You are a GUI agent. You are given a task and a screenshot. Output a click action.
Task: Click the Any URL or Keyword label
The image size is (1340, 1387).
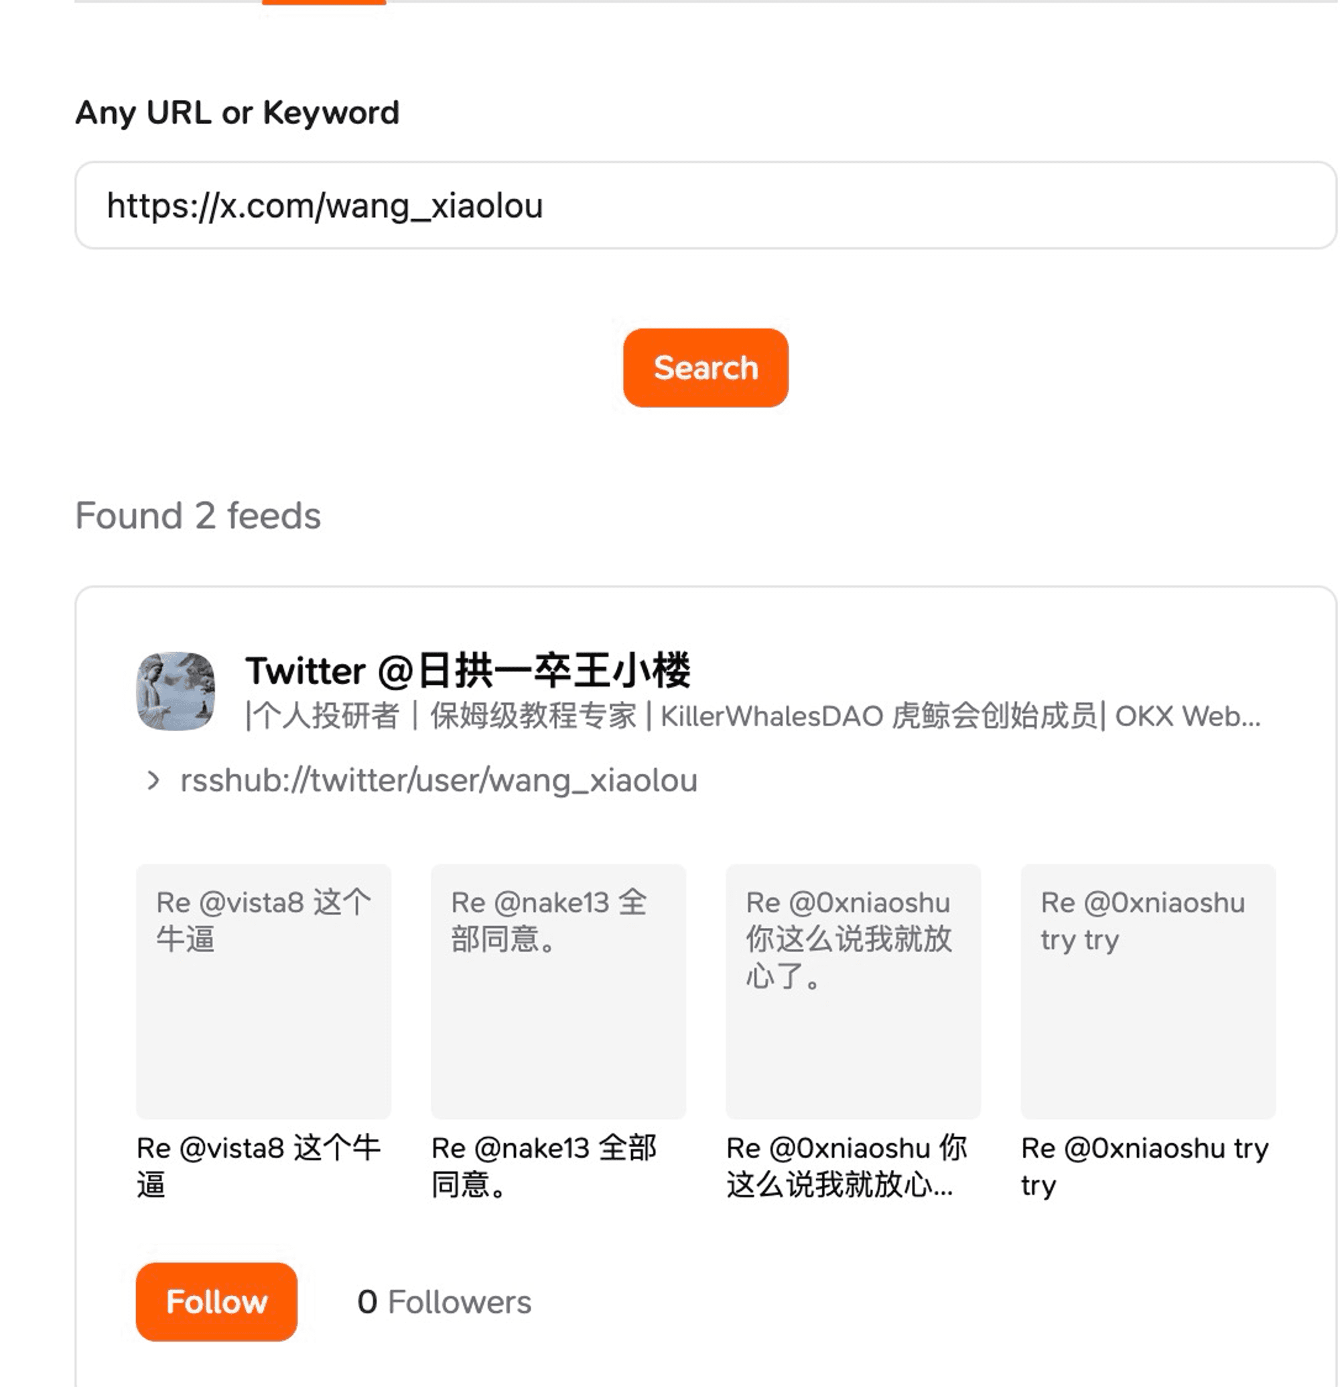238,113
